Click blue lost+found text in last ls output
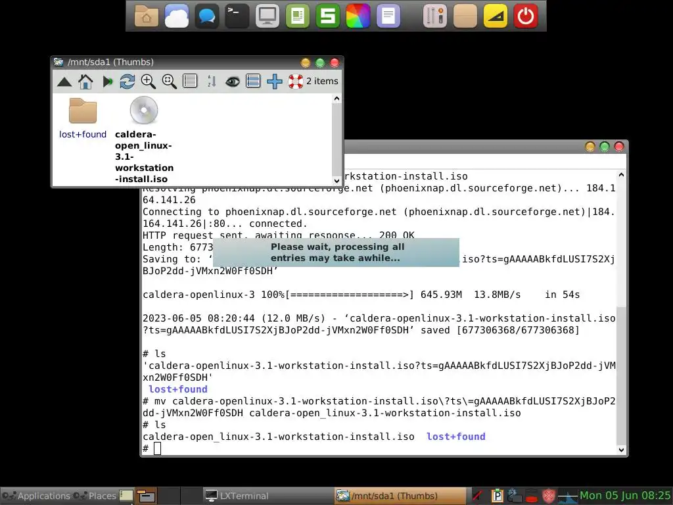This screenshot has height=505, width=673. (456, 437)
